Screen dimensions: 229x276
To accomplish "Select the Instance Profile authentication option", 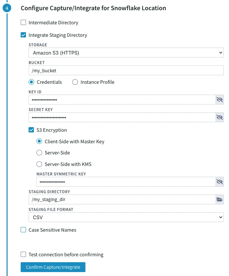I will [75, 82].
